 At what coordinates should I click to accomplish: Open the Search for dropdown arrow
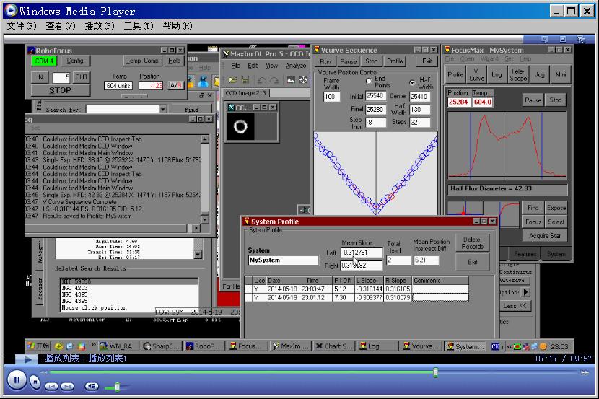[x=163, y=109]
